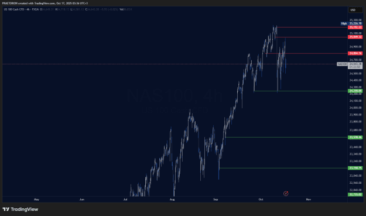Image resolution: width=366 pixels, height=216 pixels.
Task: Click the US 100 Cash CFD symbol title
Action: [x=14, y=9]
